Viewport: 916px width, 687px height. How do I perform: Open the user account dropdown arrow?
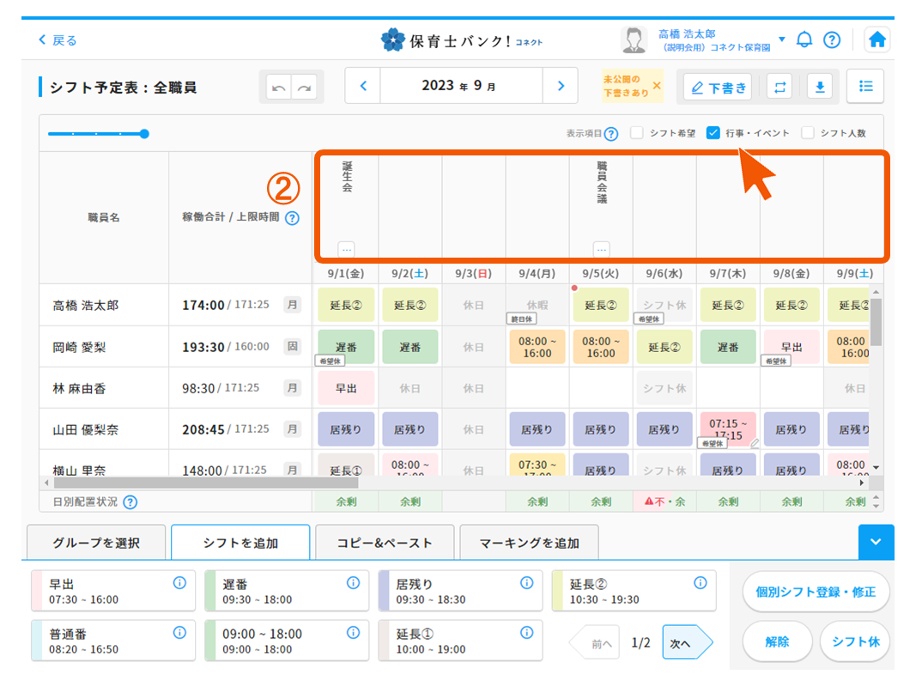(x=781, y=40)
